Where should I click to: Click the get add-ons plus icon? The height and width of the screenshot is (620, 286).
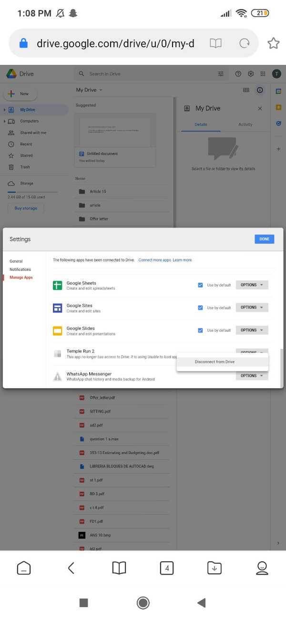click(278, 149)
